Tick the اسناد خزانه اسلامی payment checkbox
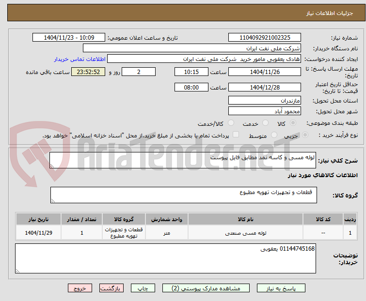The image size is (366, 301). click(236, 135)
